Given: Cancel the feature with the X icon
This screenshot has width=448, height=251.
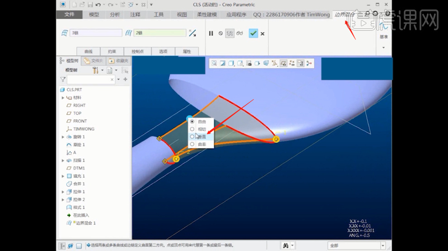Looking at the screenshot, I should [262, 33].
